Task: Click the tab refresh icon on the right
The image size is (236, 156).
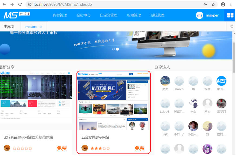Action: [232, 27]
